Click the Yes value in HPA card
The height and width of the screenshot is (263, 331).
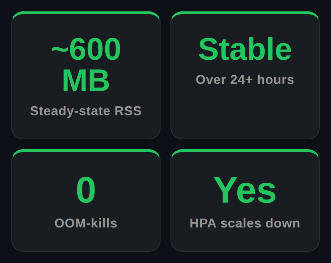[245, 190]
